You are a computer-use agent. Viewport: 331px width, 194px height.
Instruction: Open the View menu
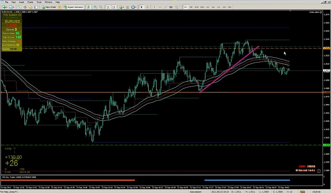[14, 2]
